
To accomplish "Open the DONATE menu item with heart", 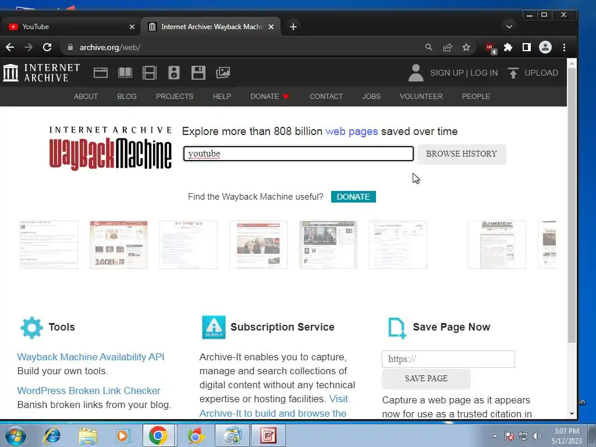I will pos(269,97).
